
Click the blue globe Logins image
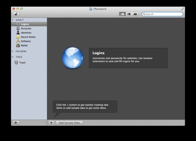click(73, 58)
